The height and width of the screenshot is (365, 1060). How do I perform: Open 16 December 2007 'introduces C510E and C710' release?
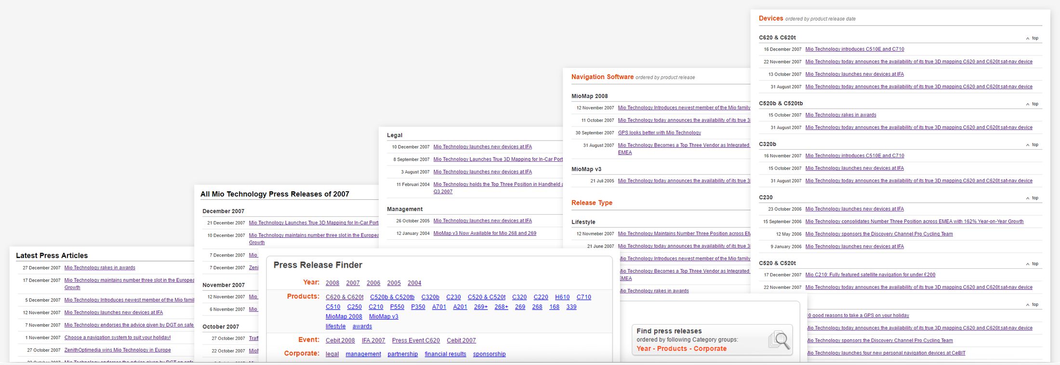[855, 49]
